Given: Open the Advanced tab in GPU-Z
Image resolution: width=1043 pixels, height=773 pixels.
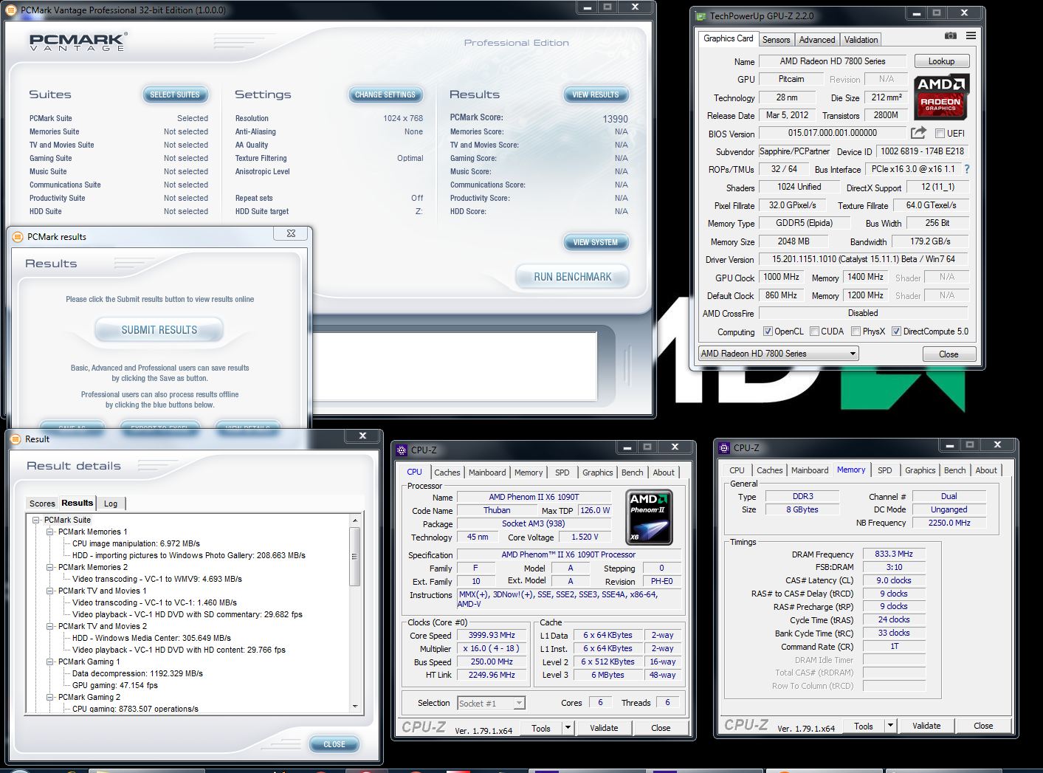Looking at the screenshot, I should (x=817, y=40).
